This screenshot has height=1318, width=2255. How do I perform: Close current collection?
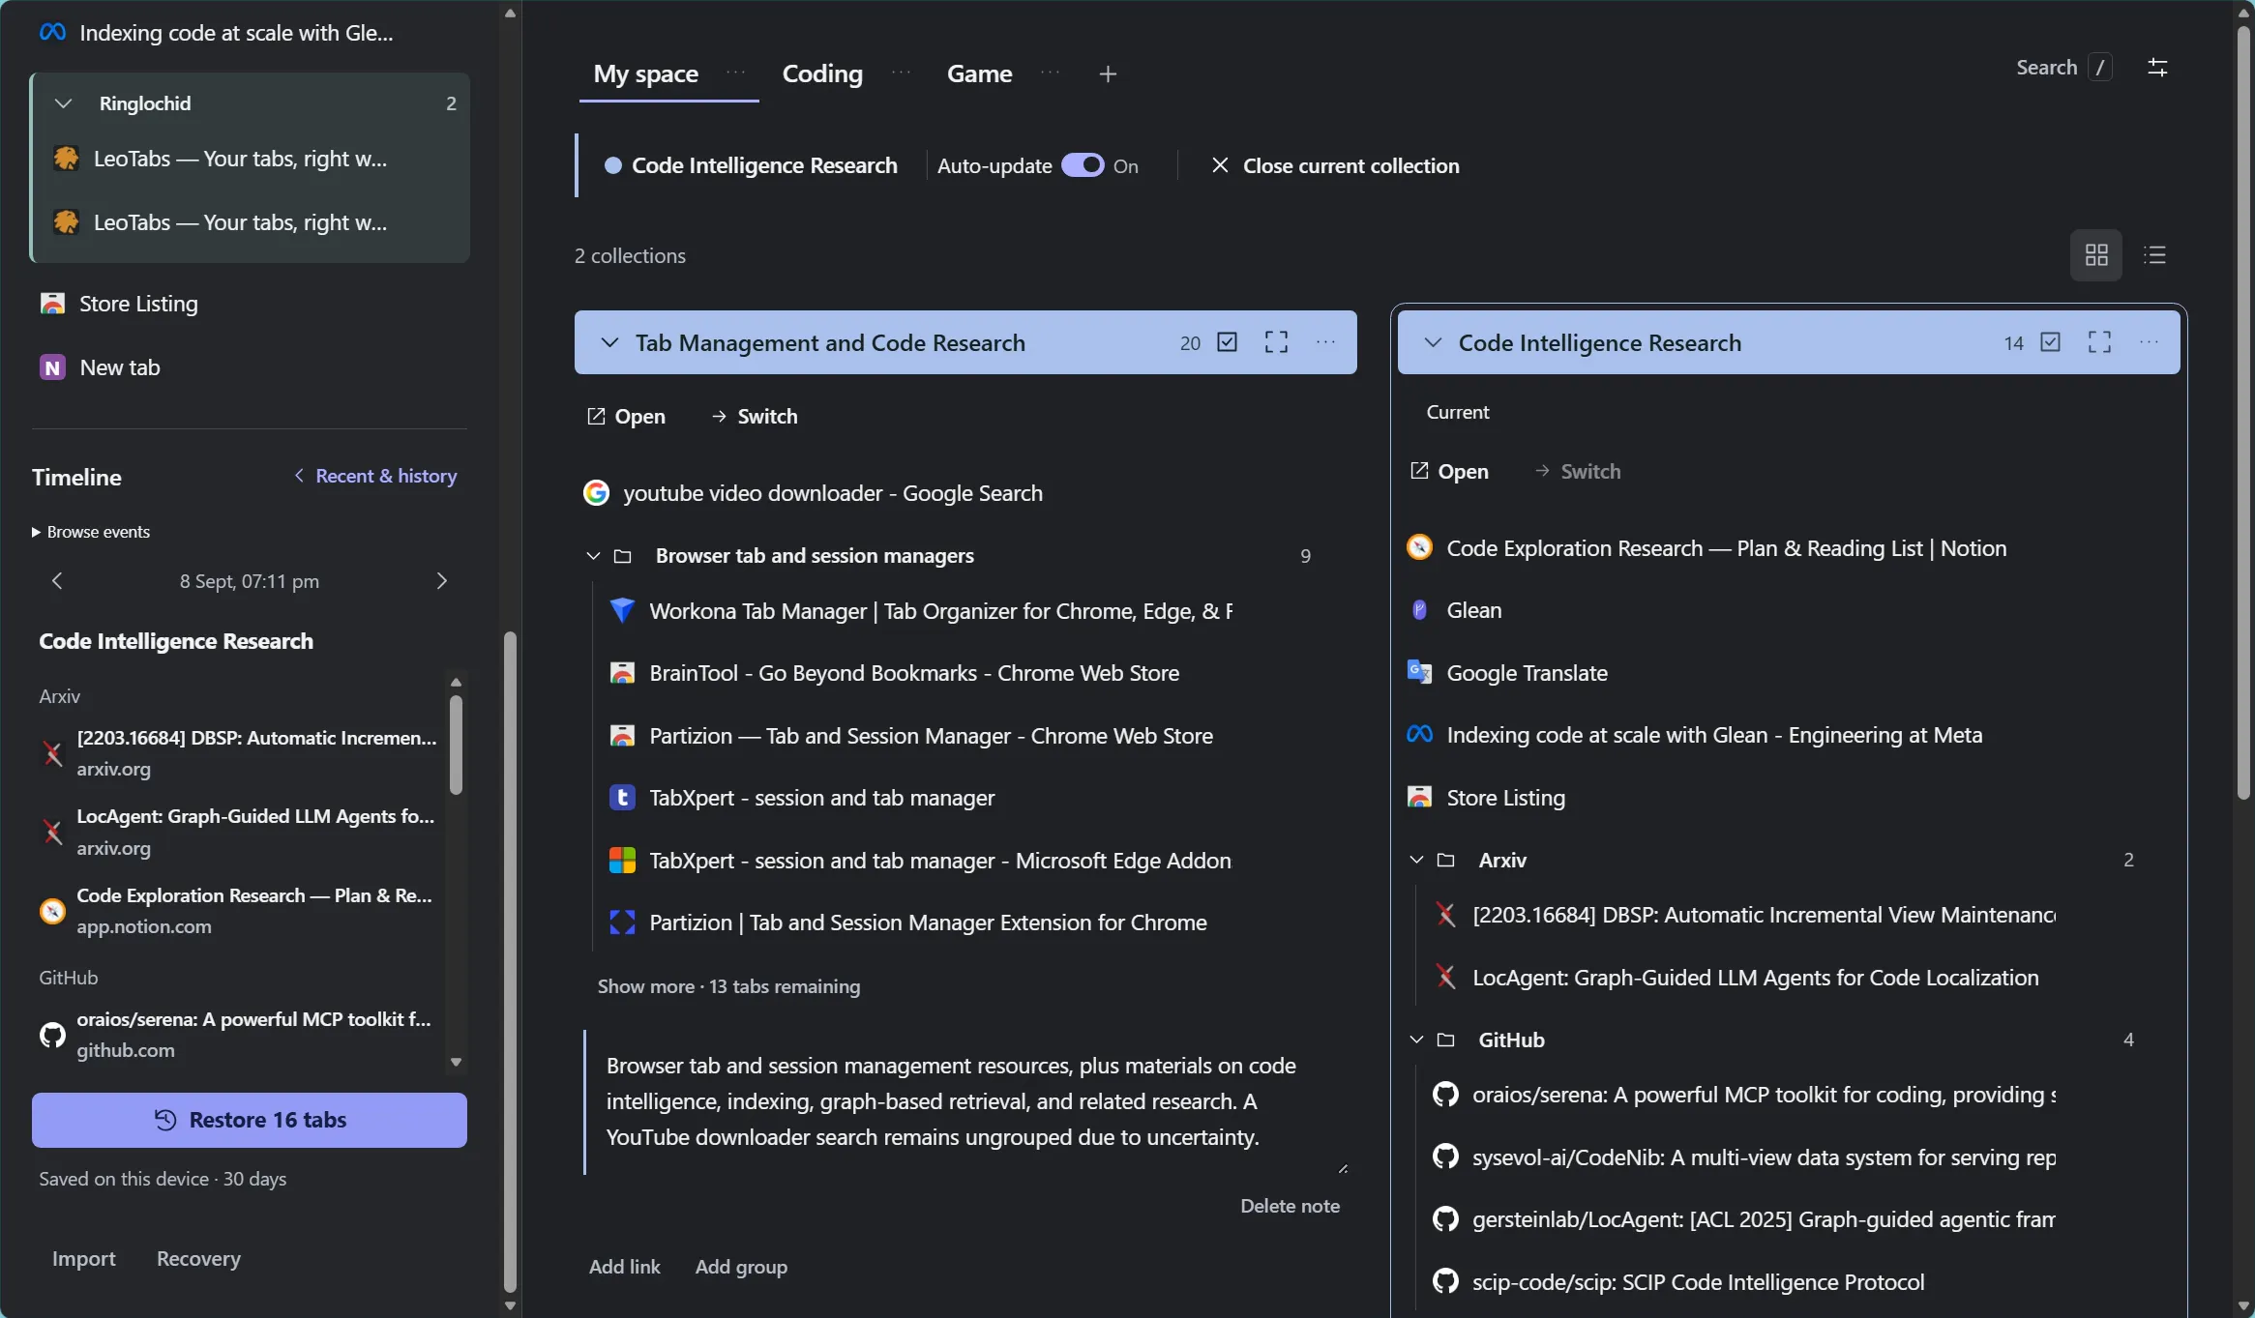[x=1335, y=165]
